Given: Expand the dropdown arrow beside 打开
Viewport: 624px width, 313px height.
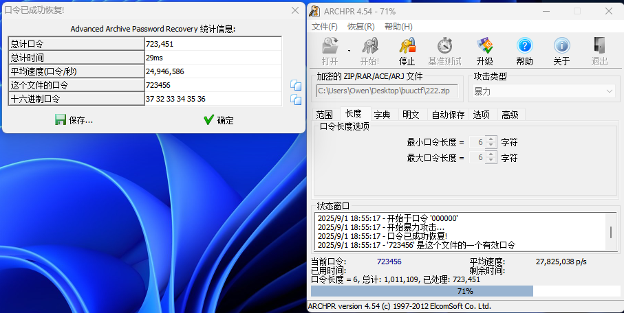Looking at the screenshot, I should pos(349,51).
